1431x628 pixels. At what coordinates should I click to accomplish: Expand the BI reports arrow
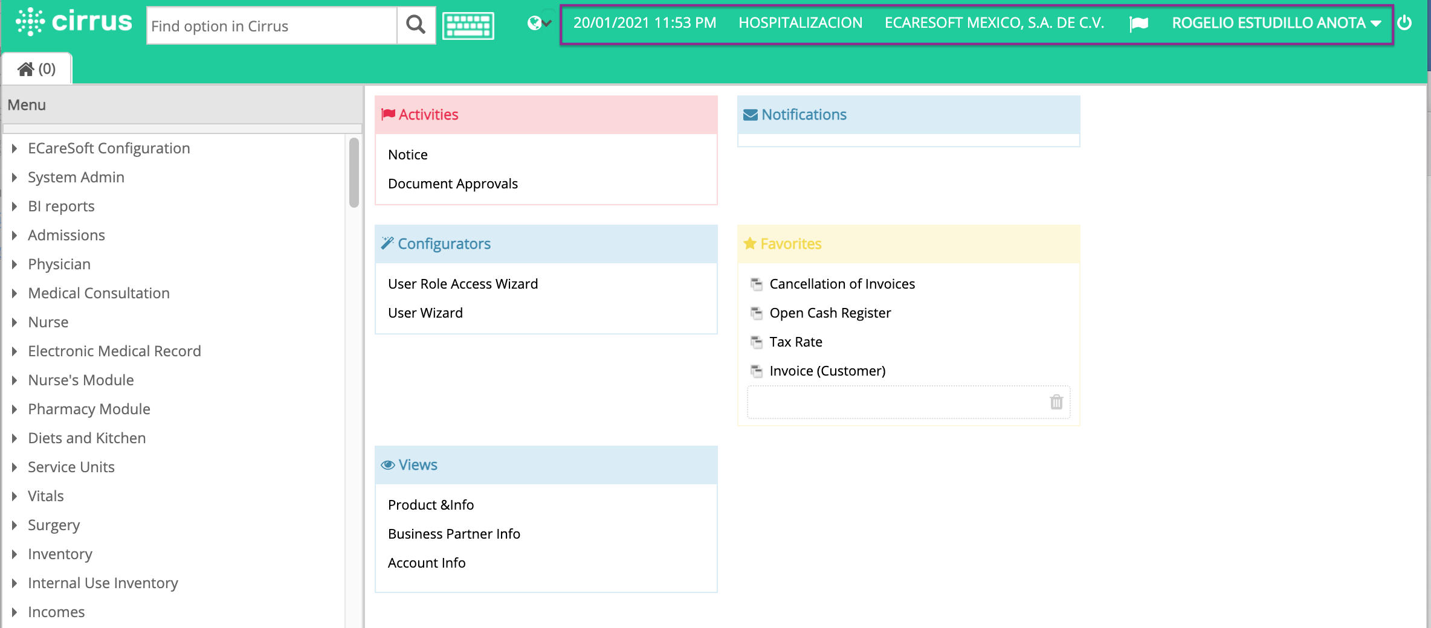14,207
